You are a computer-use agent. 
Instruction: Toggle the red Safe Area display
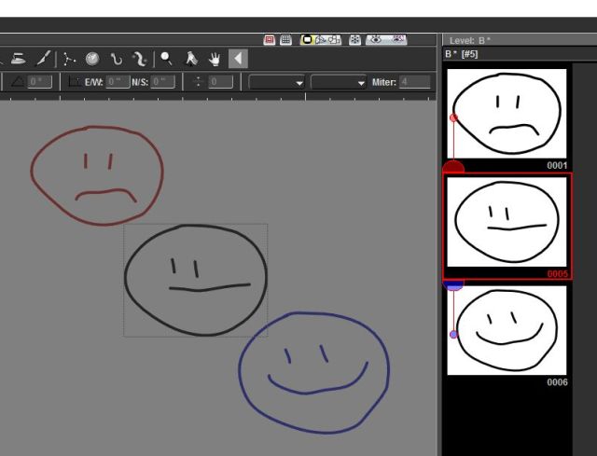(270, 40)
